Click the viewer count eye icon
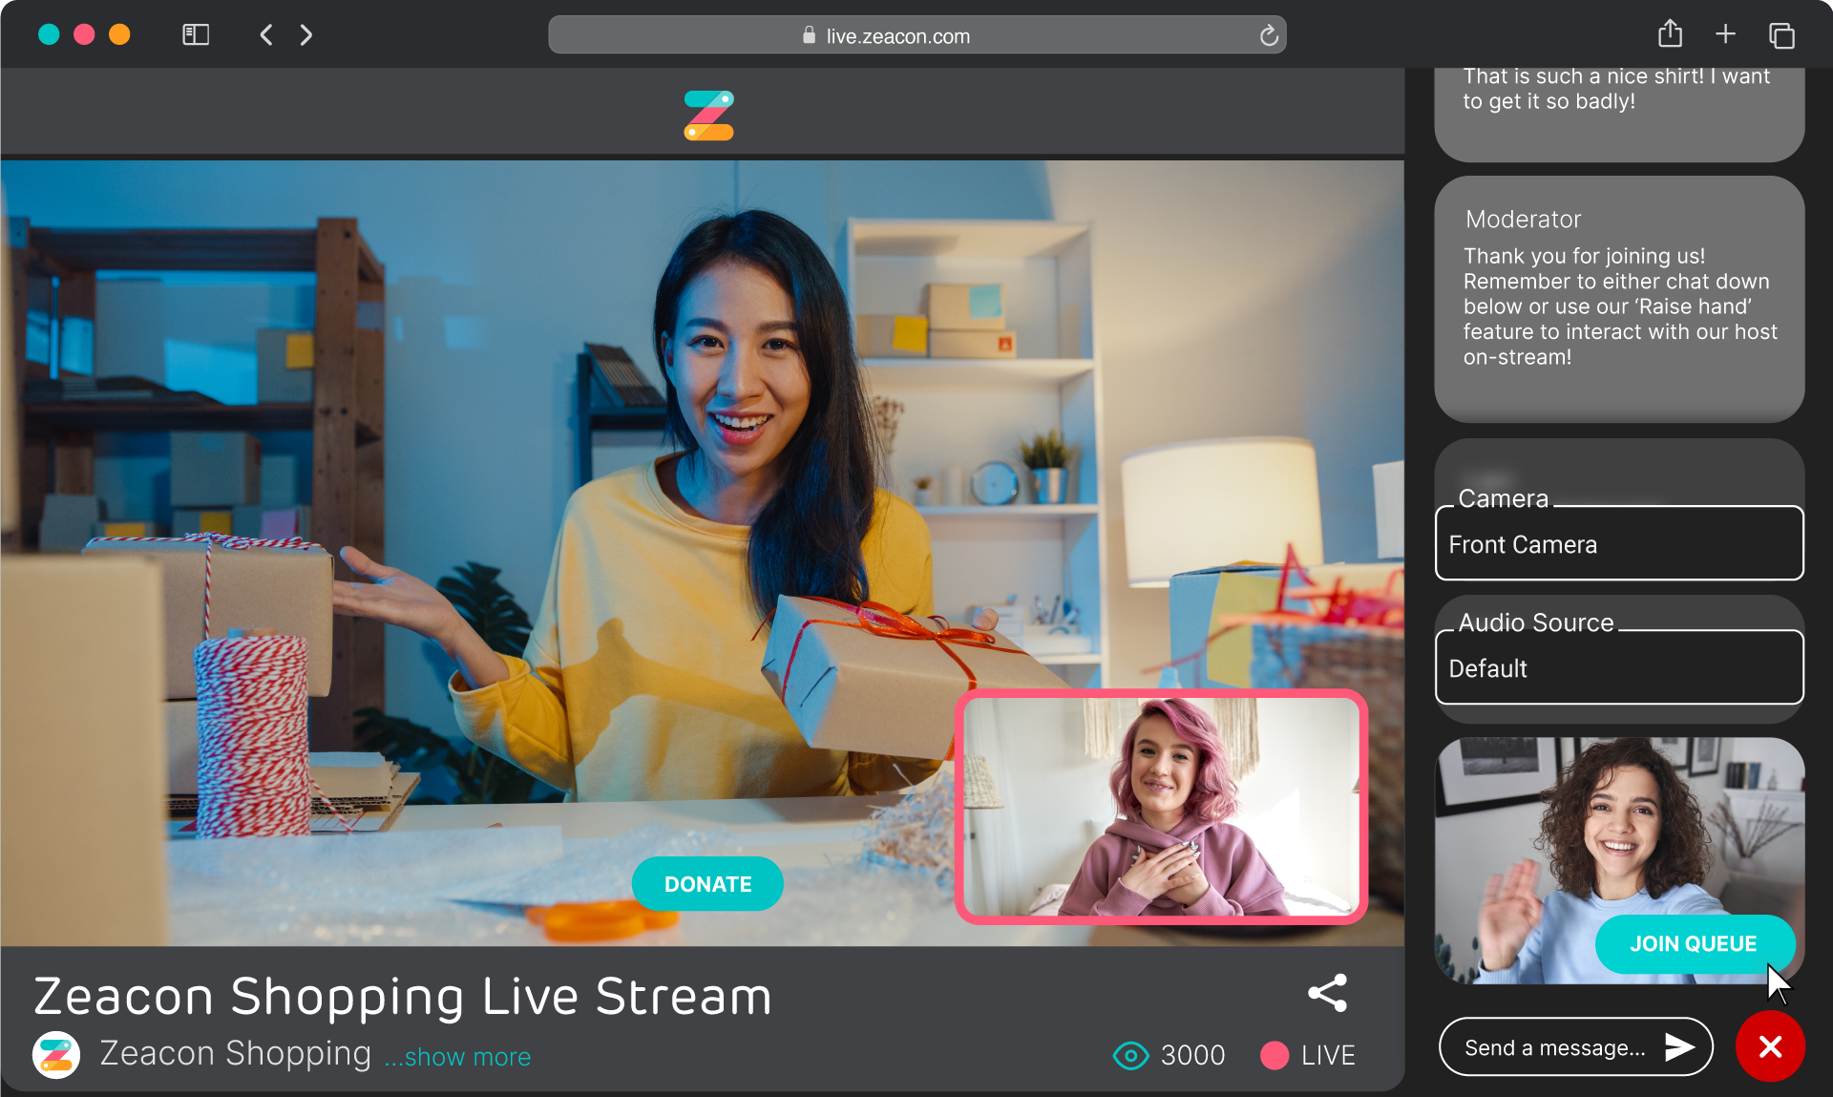 (x=1129, y=1055)
